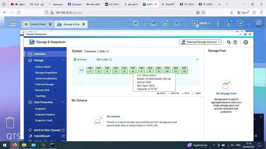This screenshot has height=149, width=266.
Task: Collapse the NAS Host enclosure panel
Action: pyautogui.click(x=197, y=59)
